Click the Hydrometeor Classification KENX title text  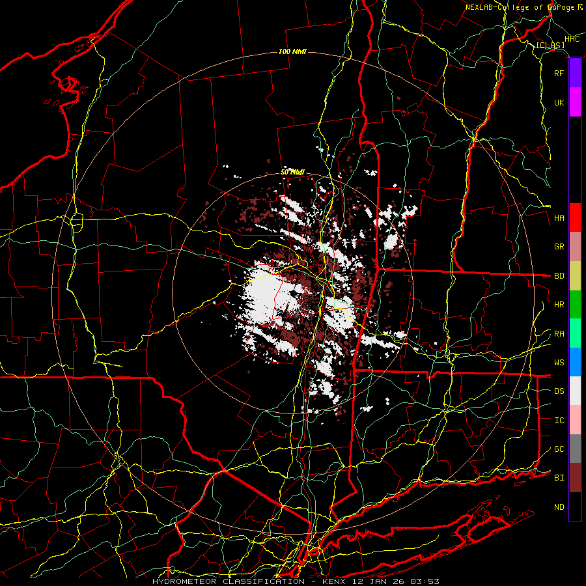click(x=296, y=581)
